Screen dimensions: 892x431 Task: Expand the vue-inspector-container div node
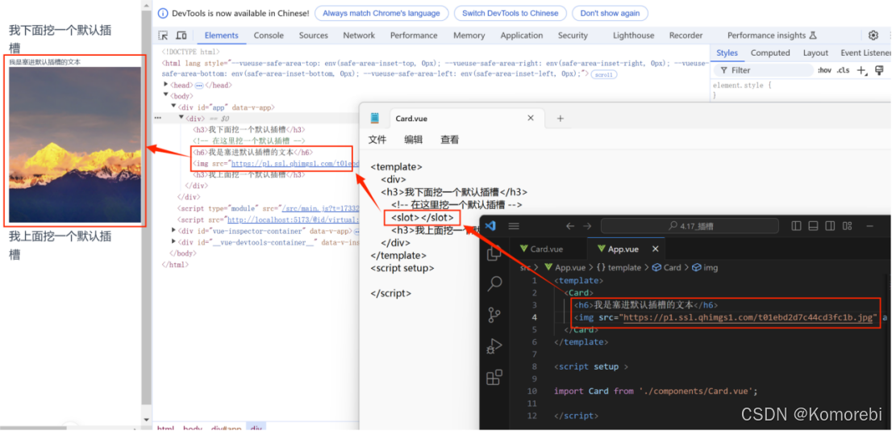point(173,231)
